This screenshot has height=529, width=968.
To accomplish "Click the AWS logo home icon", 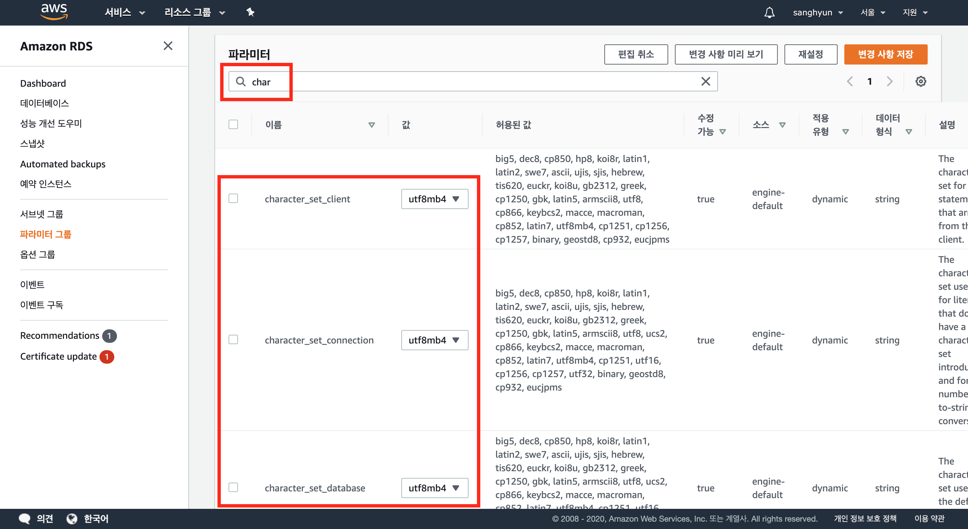I will point(54,12).
